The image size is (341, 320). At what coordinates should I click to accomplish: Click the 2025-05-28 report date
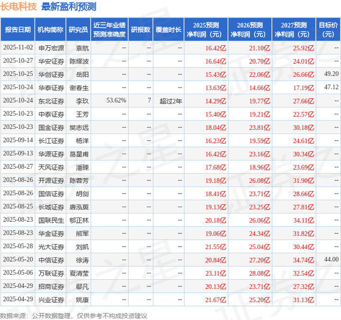[18, 246]
